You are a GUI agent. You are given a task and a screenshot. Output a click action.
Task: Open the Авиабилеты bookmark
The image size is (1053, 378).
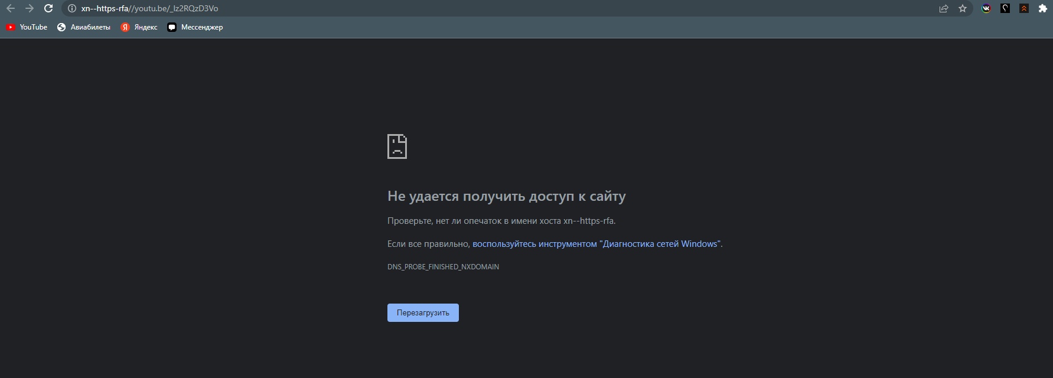[84, 27]
